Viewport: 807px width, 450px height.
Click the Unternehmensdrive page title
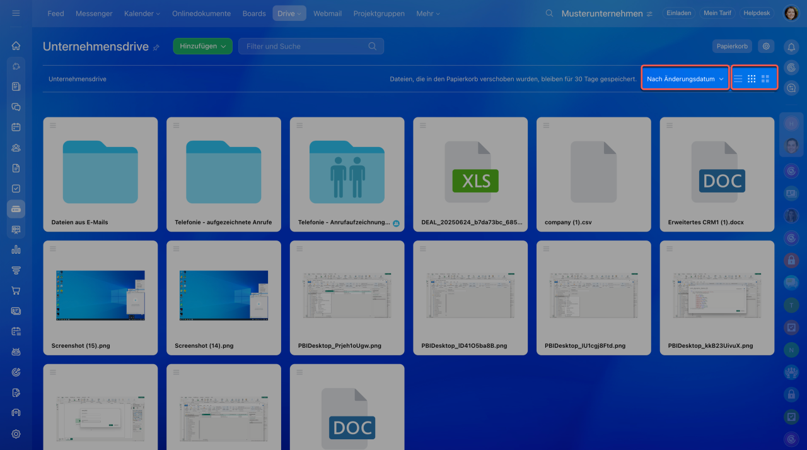pos(96,47)
